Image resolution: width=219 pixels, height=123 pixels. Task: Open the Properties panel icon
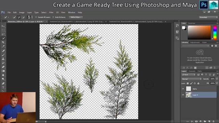177,32
